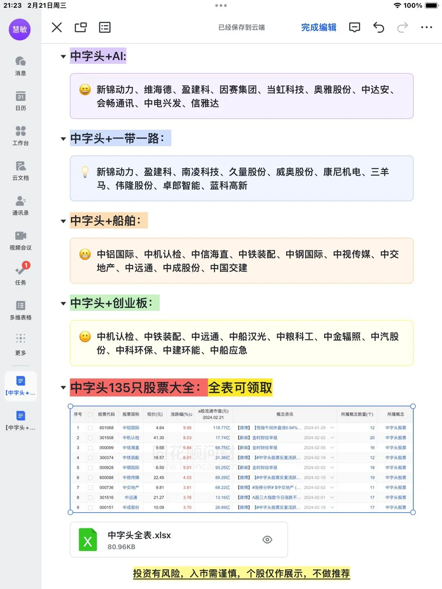Tap the Wi-Fi icon in status bar
The image size is (442, 589).
[397, 5]
